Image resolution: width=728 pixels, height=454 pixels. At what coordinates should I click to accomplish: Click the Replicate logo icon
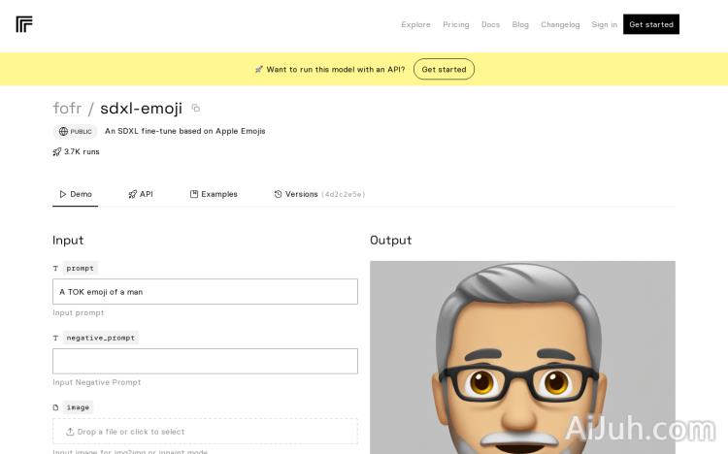(24, 24)
